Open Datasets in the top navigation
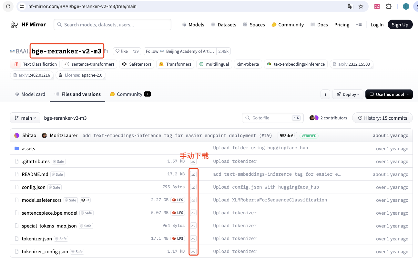The height and width of the screenshot is (261, 418). (223, 24)
